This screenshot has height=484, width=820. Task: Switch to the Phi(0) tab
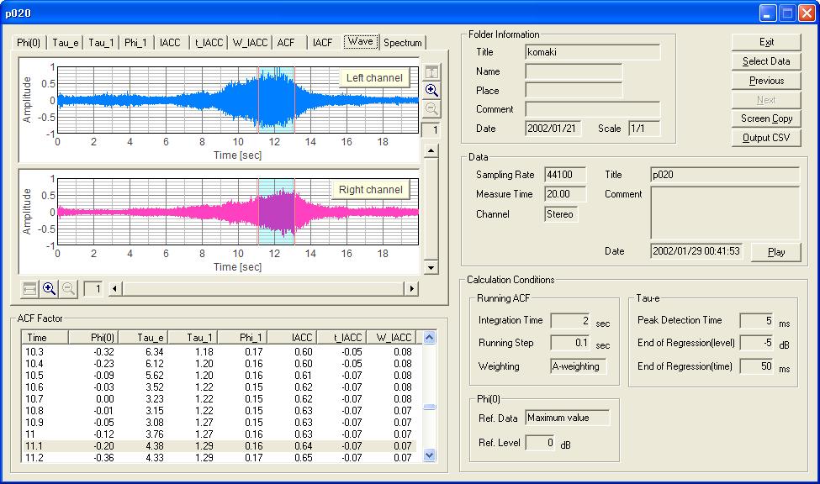[29, 43]
